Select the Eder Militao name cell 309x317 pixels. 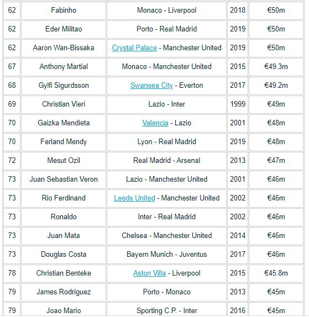click(64, 29)
